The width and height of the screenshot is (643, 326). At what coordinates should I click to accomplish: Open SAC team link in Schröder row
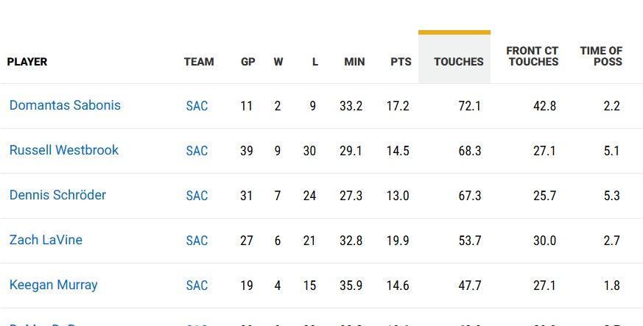coord(197,196)
